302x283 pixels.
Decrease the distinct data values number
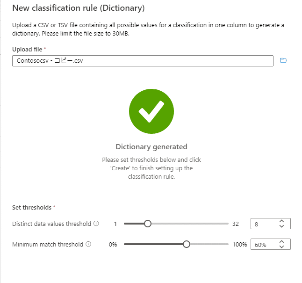coord(281,226)
